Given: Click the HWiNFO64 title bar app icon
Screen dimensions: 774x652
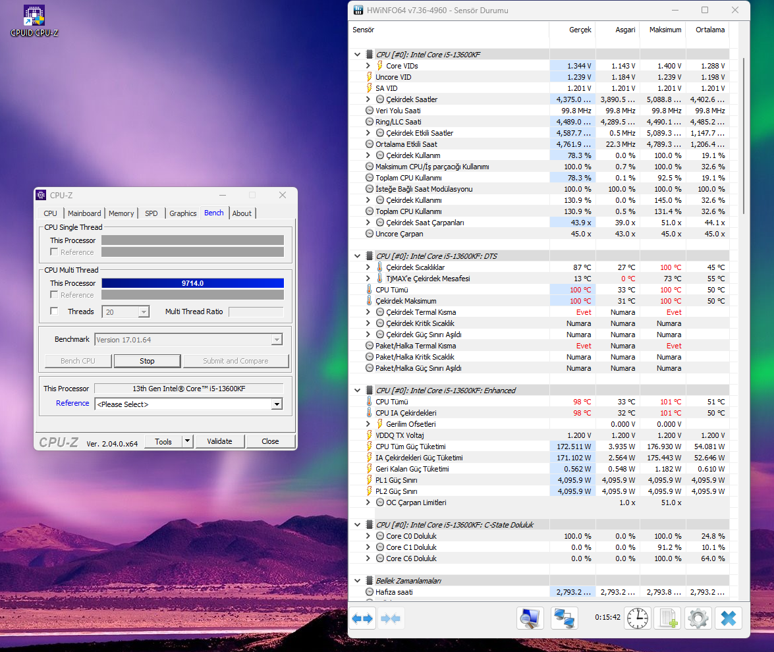Looking at the screenshot, I should [358, 10].
